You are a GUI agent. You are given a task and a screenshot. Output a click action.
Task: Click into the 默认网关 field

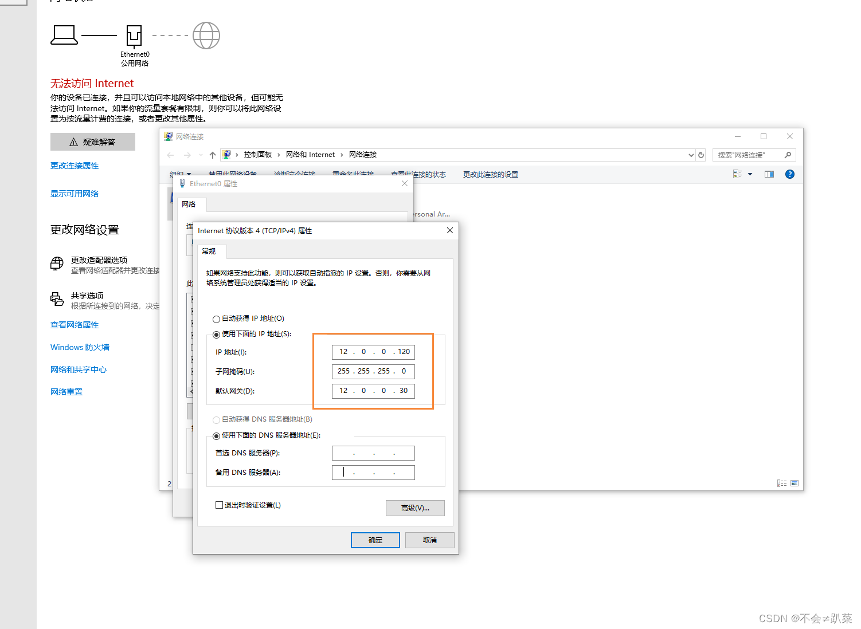(x=373, y=391)
